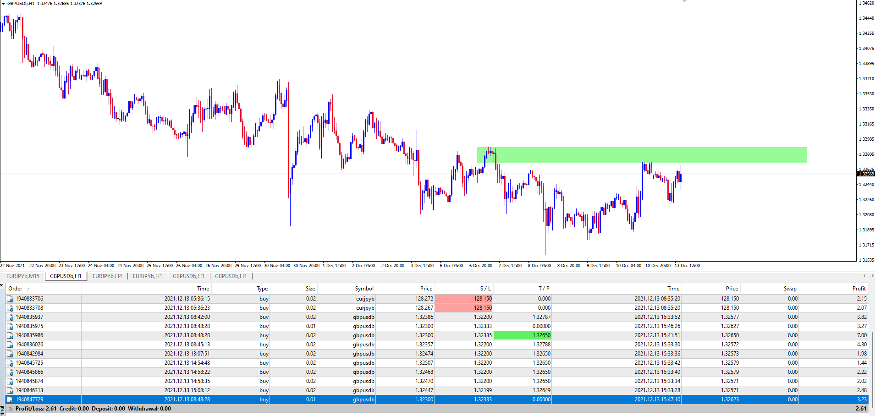875x416 pixels.
Task: Click the 7 Dec 12:00 time axis label
Action: click(x=510, y=266)
